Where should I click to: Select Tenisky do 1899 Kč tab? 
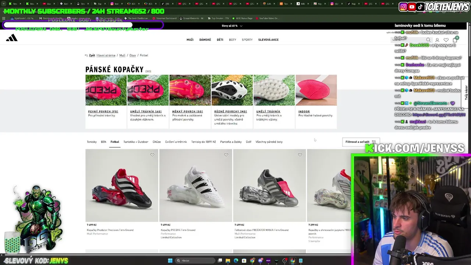click(x=203, y=142)
